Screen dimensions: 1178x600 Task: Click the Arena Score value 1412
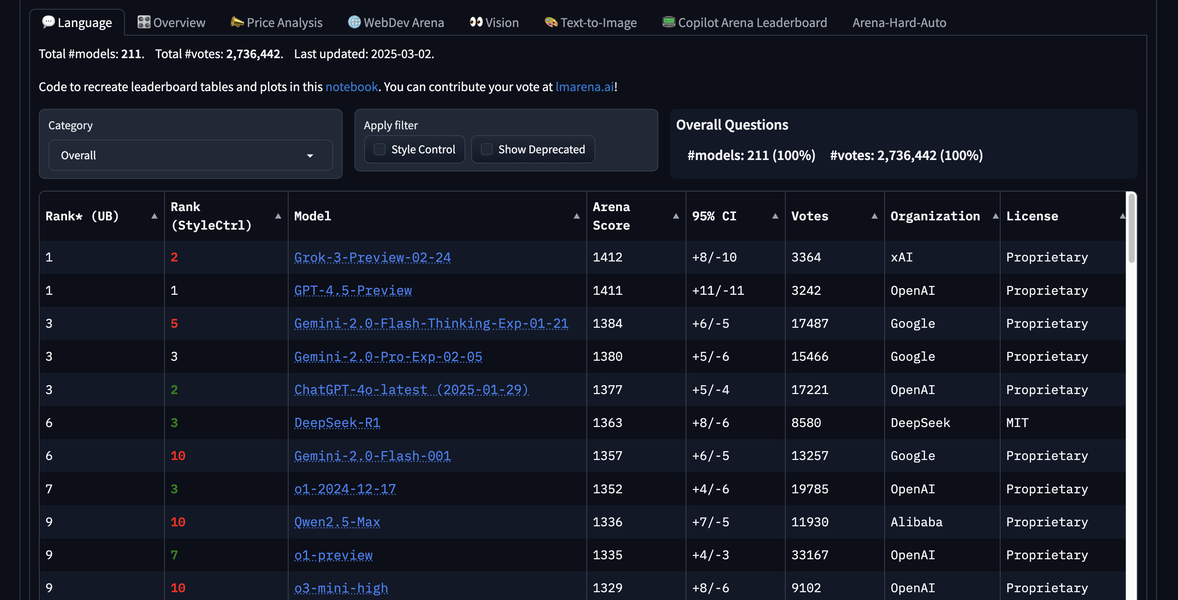tap(607, 257)
